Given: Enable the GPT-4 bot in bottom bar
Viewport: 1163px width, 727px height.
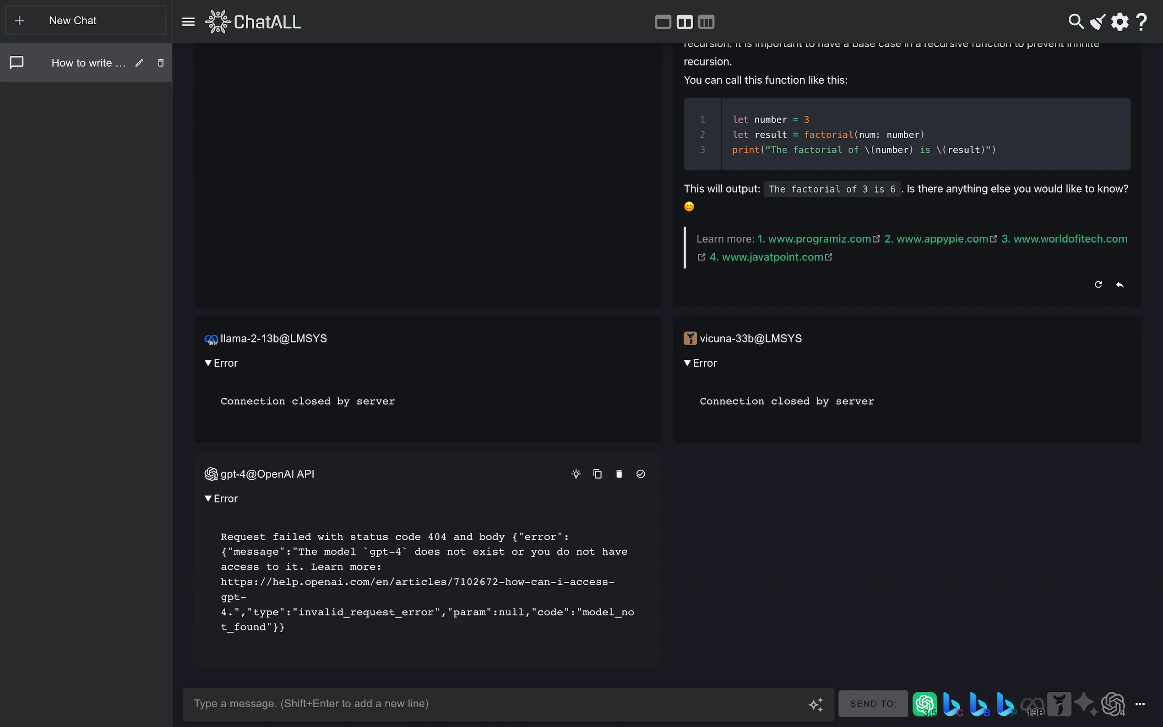Looking at the screenshot, I should click(x=1113, y=704).
